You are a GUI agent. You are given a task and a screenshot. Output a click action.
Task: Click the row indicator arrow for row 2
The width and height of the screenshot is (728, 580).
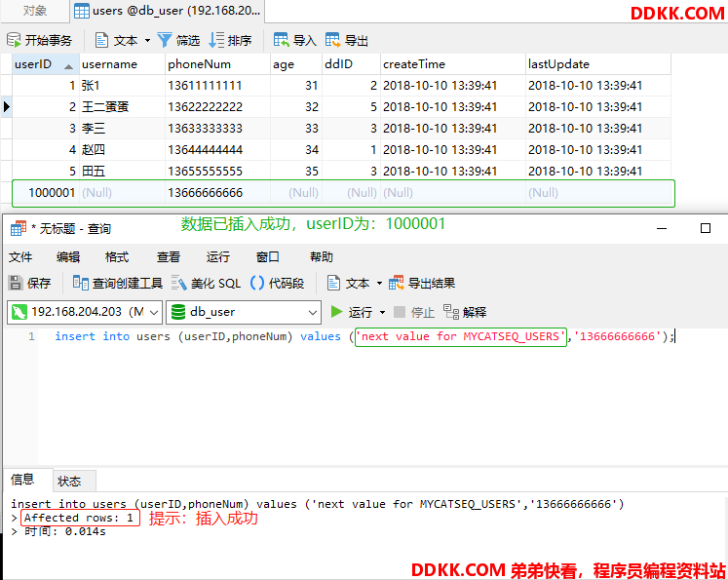[x=7, y=107]
